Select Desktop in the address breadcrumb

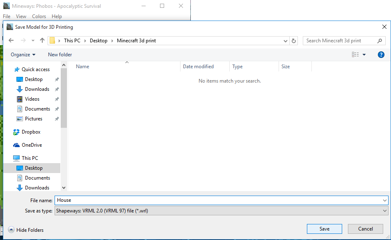(x=98, y=40)
